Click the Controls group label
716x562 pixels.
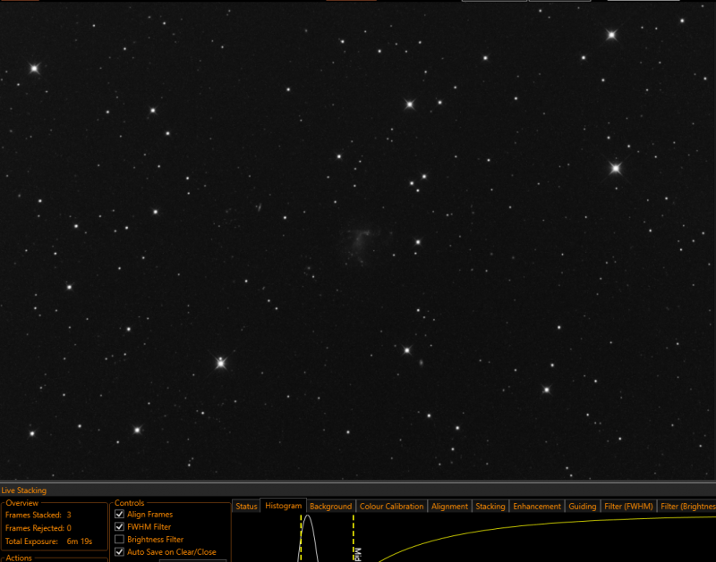129,503
